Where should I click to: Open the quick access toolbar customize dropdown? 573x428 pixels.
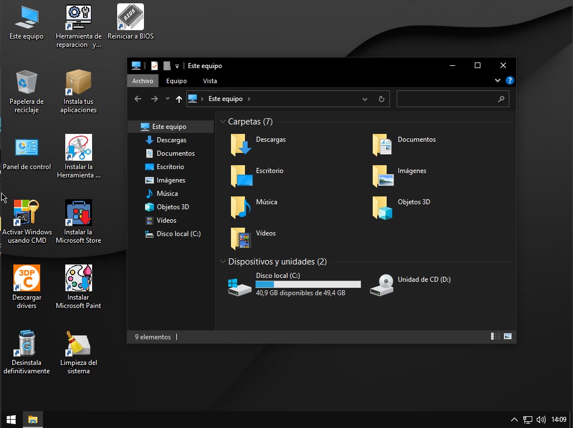tap(177, 66)
